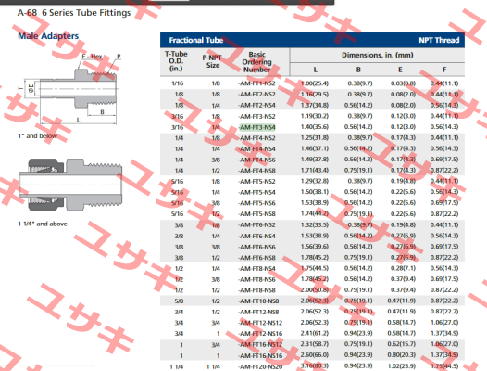Screen dimensions: 487x371
Task: Select the -AM-FT16-NS12 ordering number
Action: click(260, 344)
